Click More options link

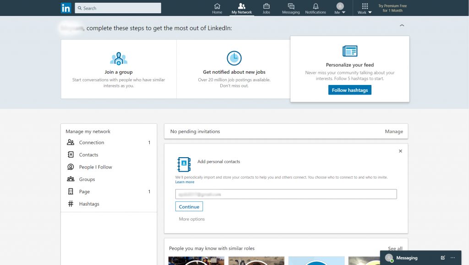click(192, 219)
